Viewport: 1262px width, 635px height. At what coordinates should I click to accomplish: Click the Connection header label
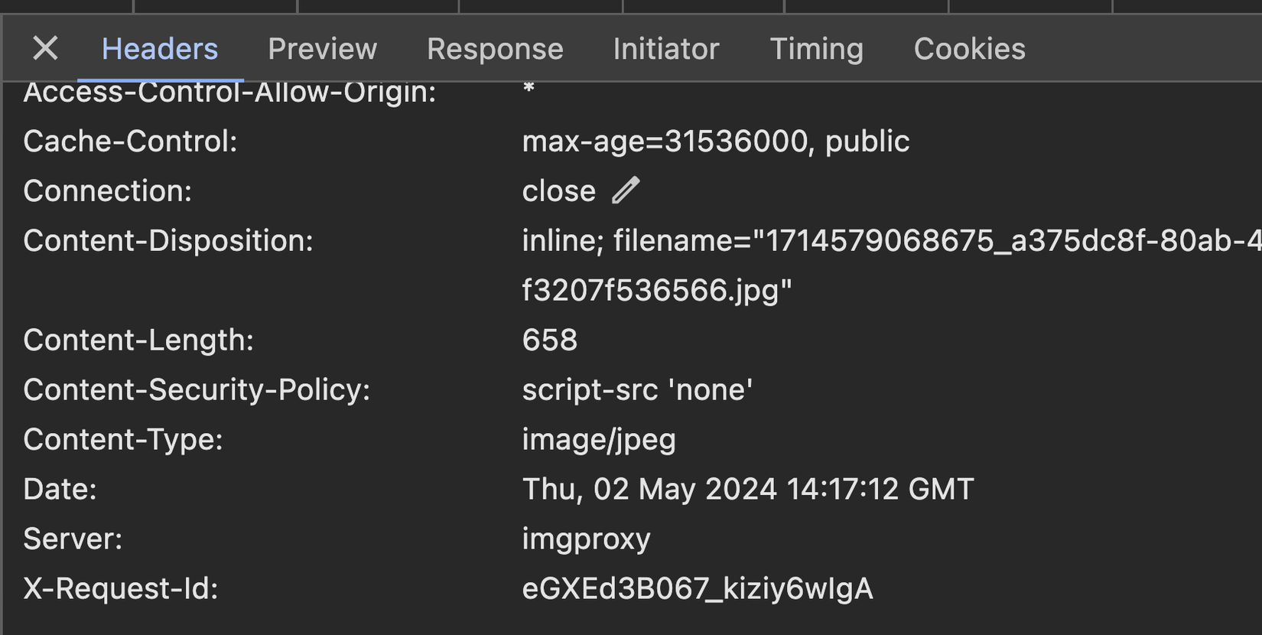(107, 190)
